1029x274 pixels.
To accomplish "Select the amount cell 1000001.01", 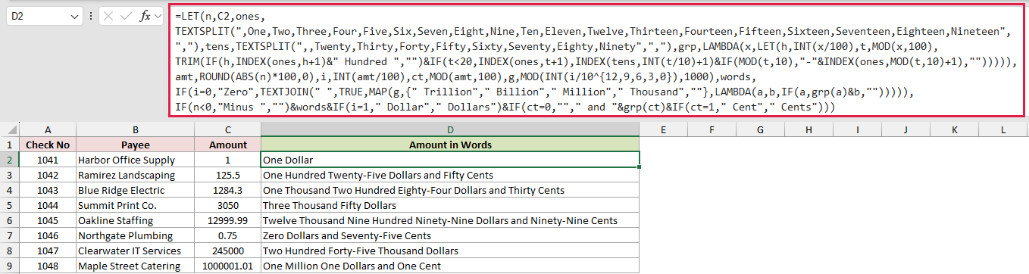I will [227, 266].
